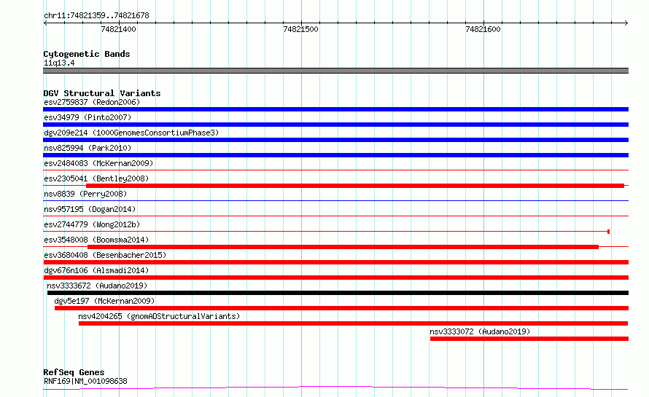
Task: Open the dgv5e197 (McKernan2009) variant label
Action: click(x=104, y=301)
